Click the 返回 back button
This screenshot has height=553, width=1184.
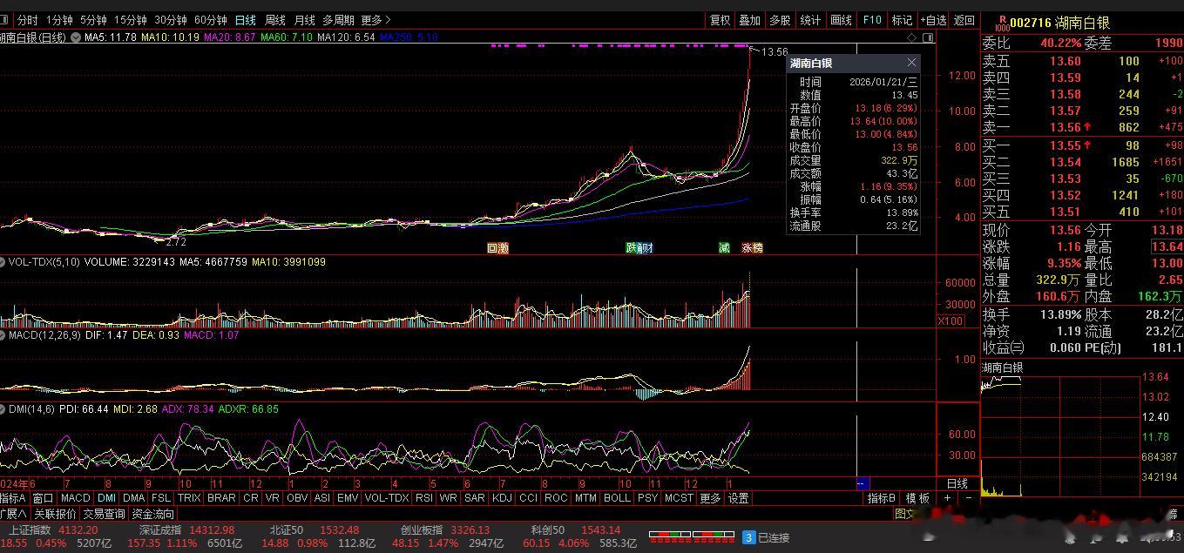[x=964, y=20]
